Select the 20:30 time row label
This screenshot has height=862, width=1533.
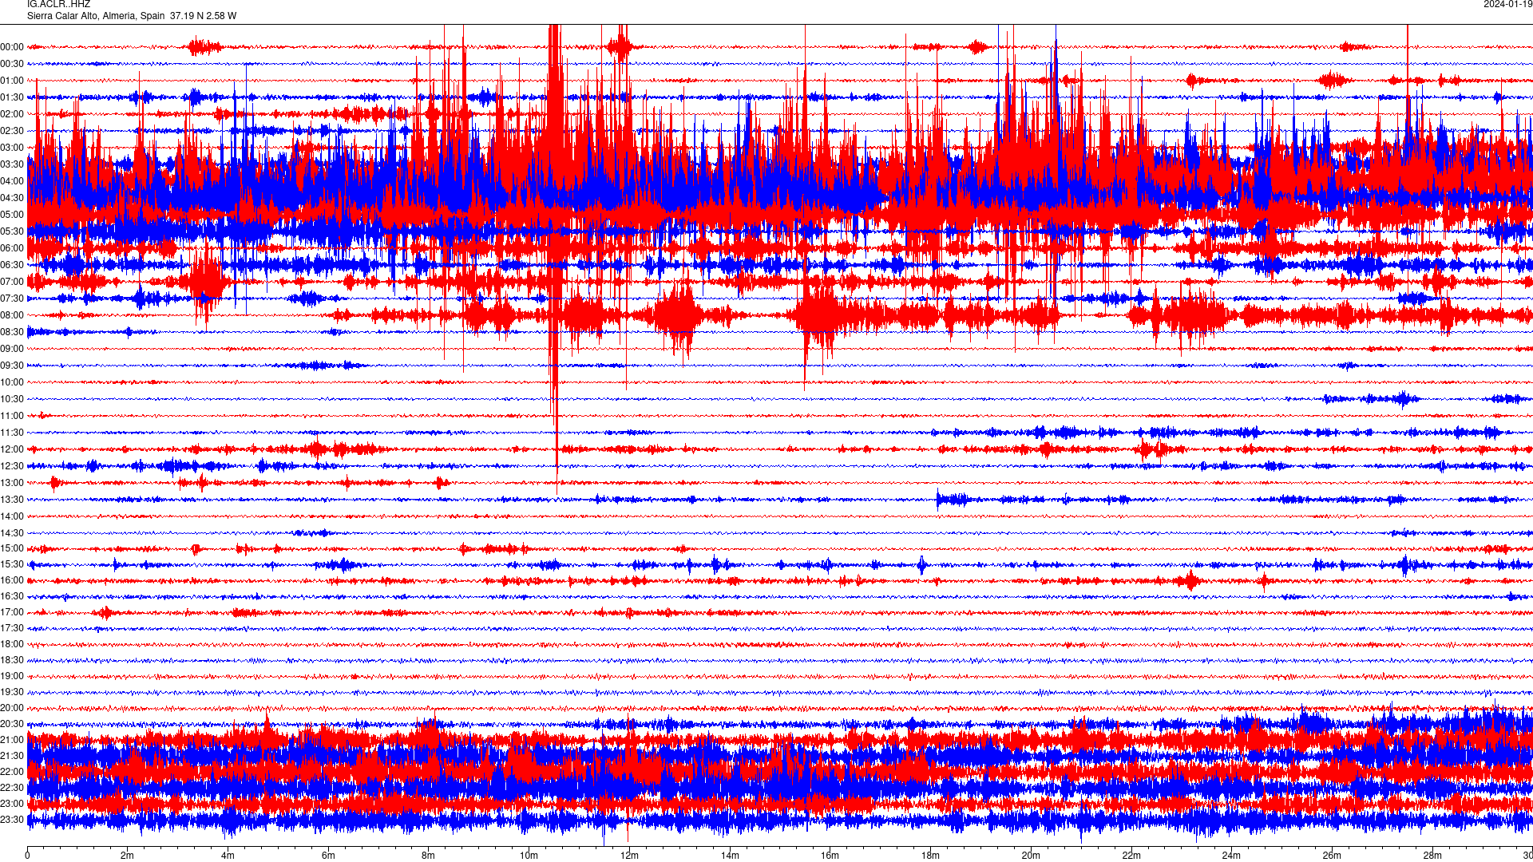tap(12, 724)
